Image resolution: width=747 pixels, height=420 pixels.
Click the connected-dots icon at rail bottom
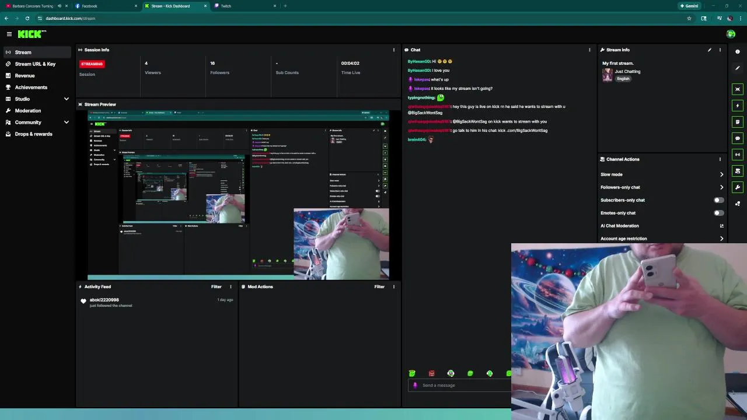pyautogui.click(x=738, y=204)
